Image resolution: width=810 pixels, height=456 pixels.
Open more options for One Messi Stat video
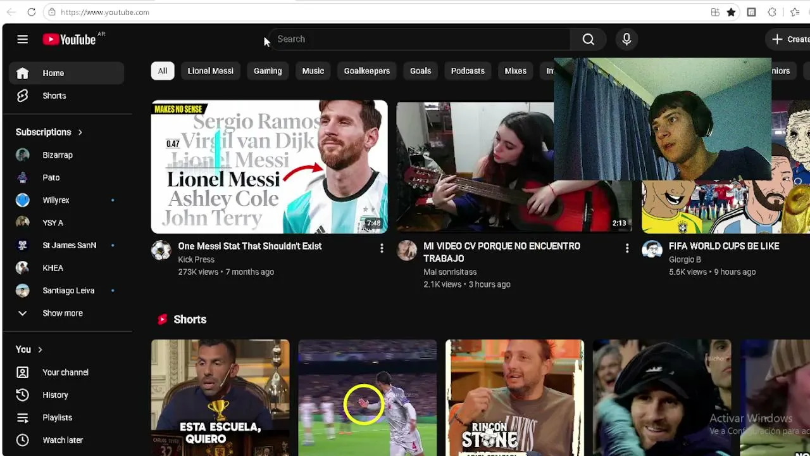pos(382,248)
